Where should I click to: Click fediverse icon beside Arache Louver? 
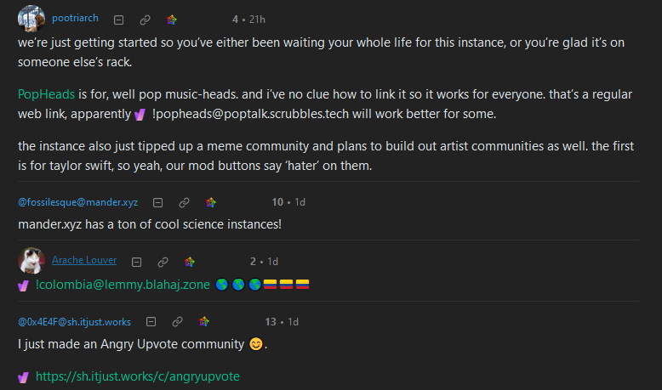190,263
